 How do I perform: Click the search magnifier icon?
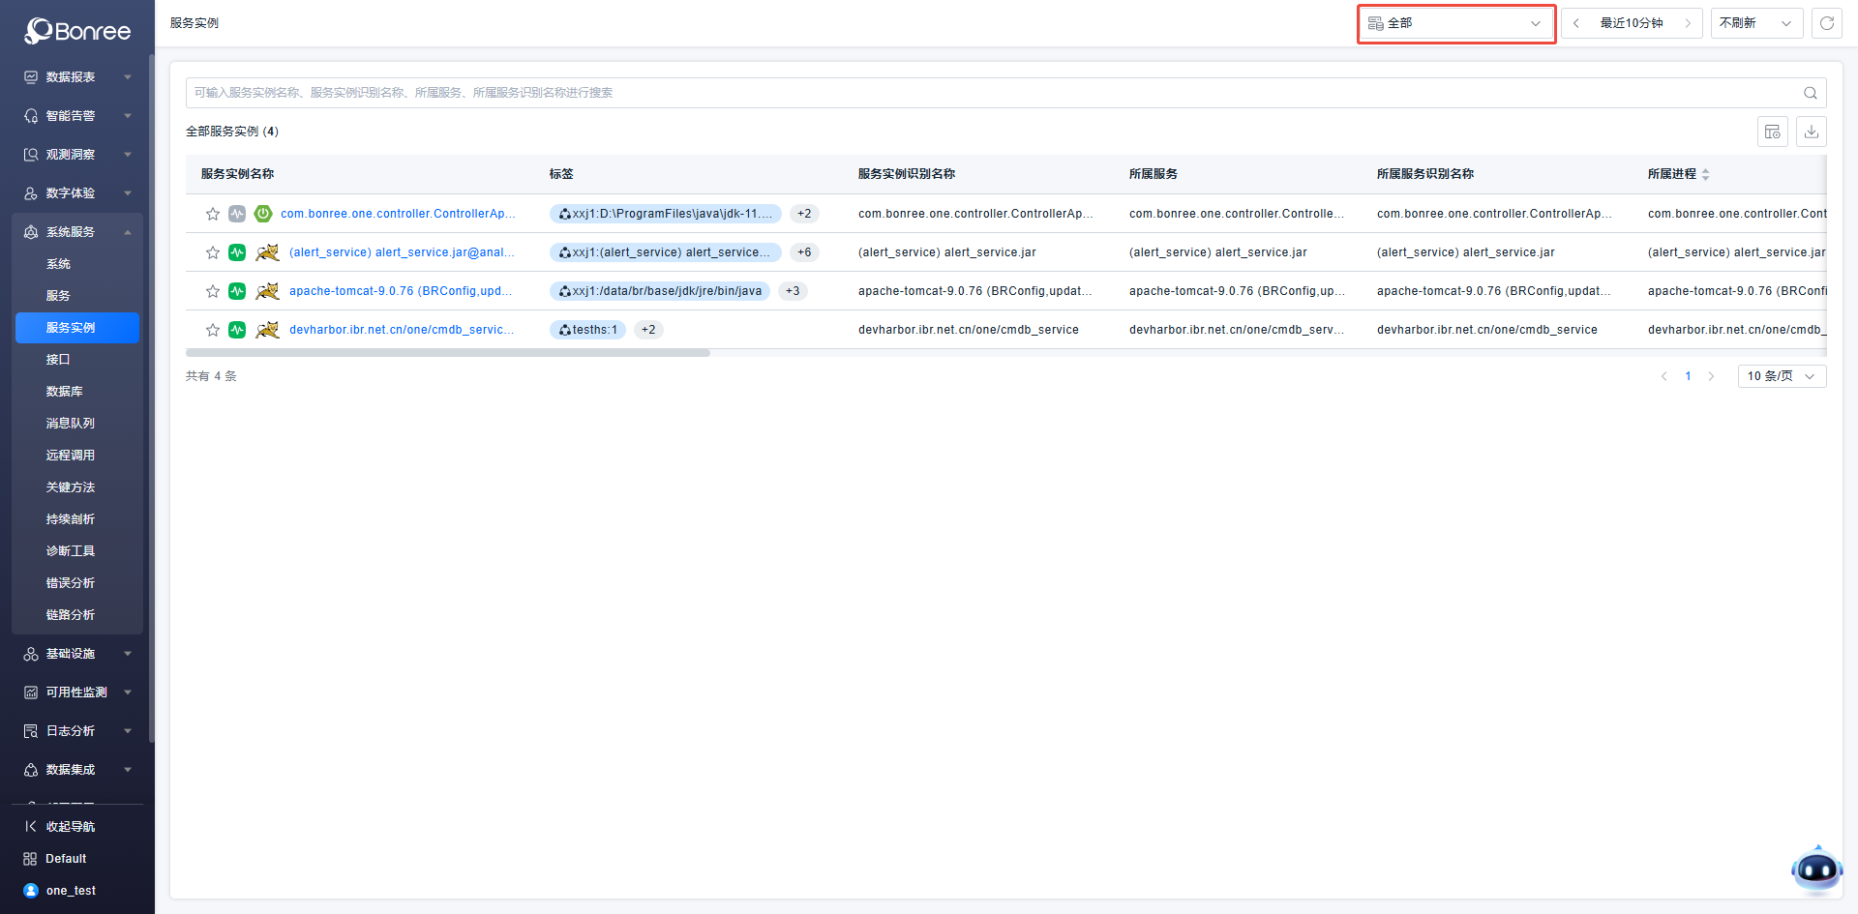click(1810, 93)
